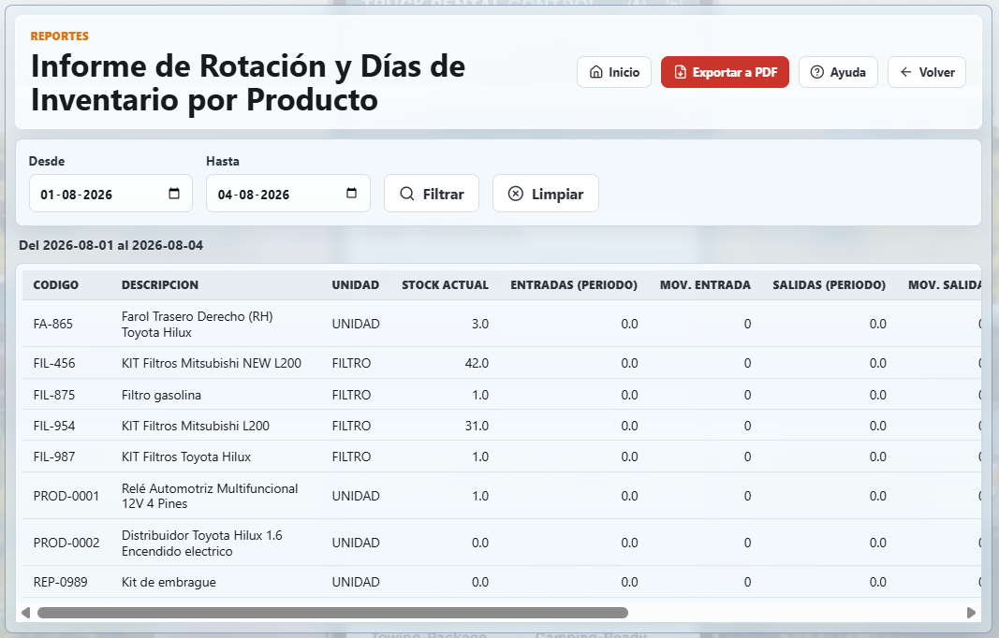Select the FIL-954 code cell
Viewport: 999px width, 638px height.
tap(54, 426)
